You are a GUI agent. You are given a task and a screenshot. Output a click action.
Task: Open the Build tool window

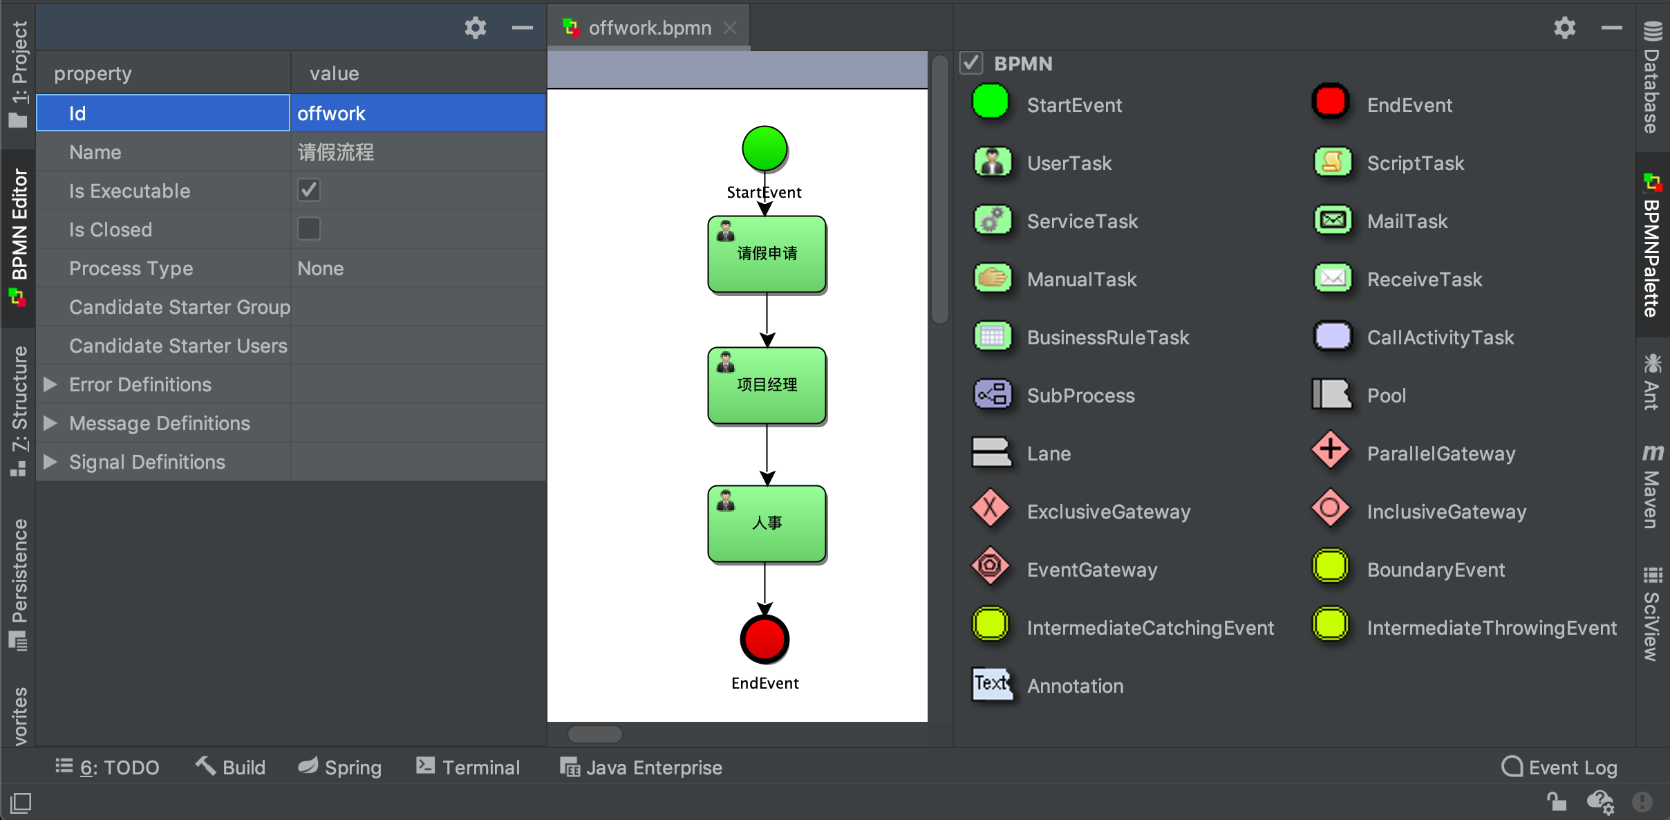click(230, 767)
